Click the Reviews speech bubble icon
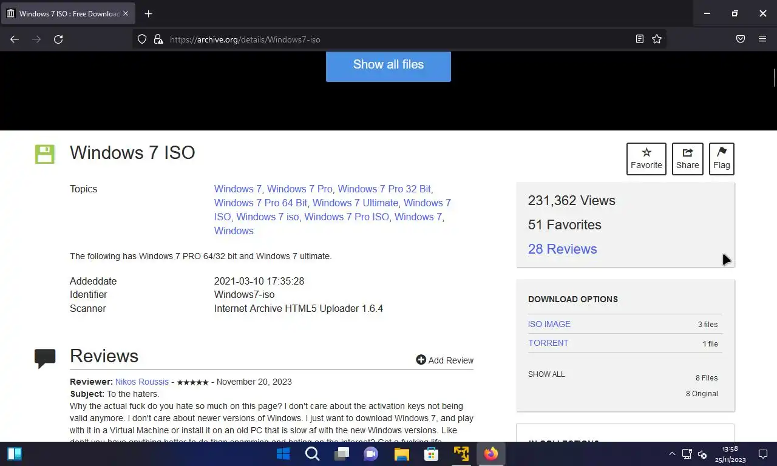 pos(45,358)
